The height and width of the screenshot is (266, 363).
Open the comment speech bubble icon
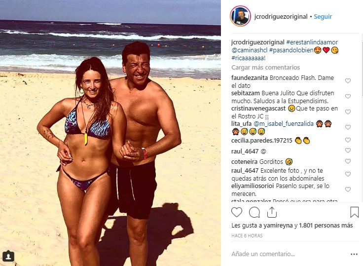254,212
